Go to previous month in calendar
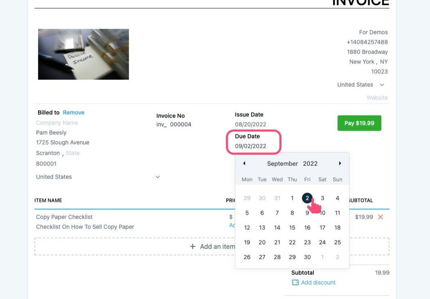Viewport: 430px width, 299px height. (244, 163)
